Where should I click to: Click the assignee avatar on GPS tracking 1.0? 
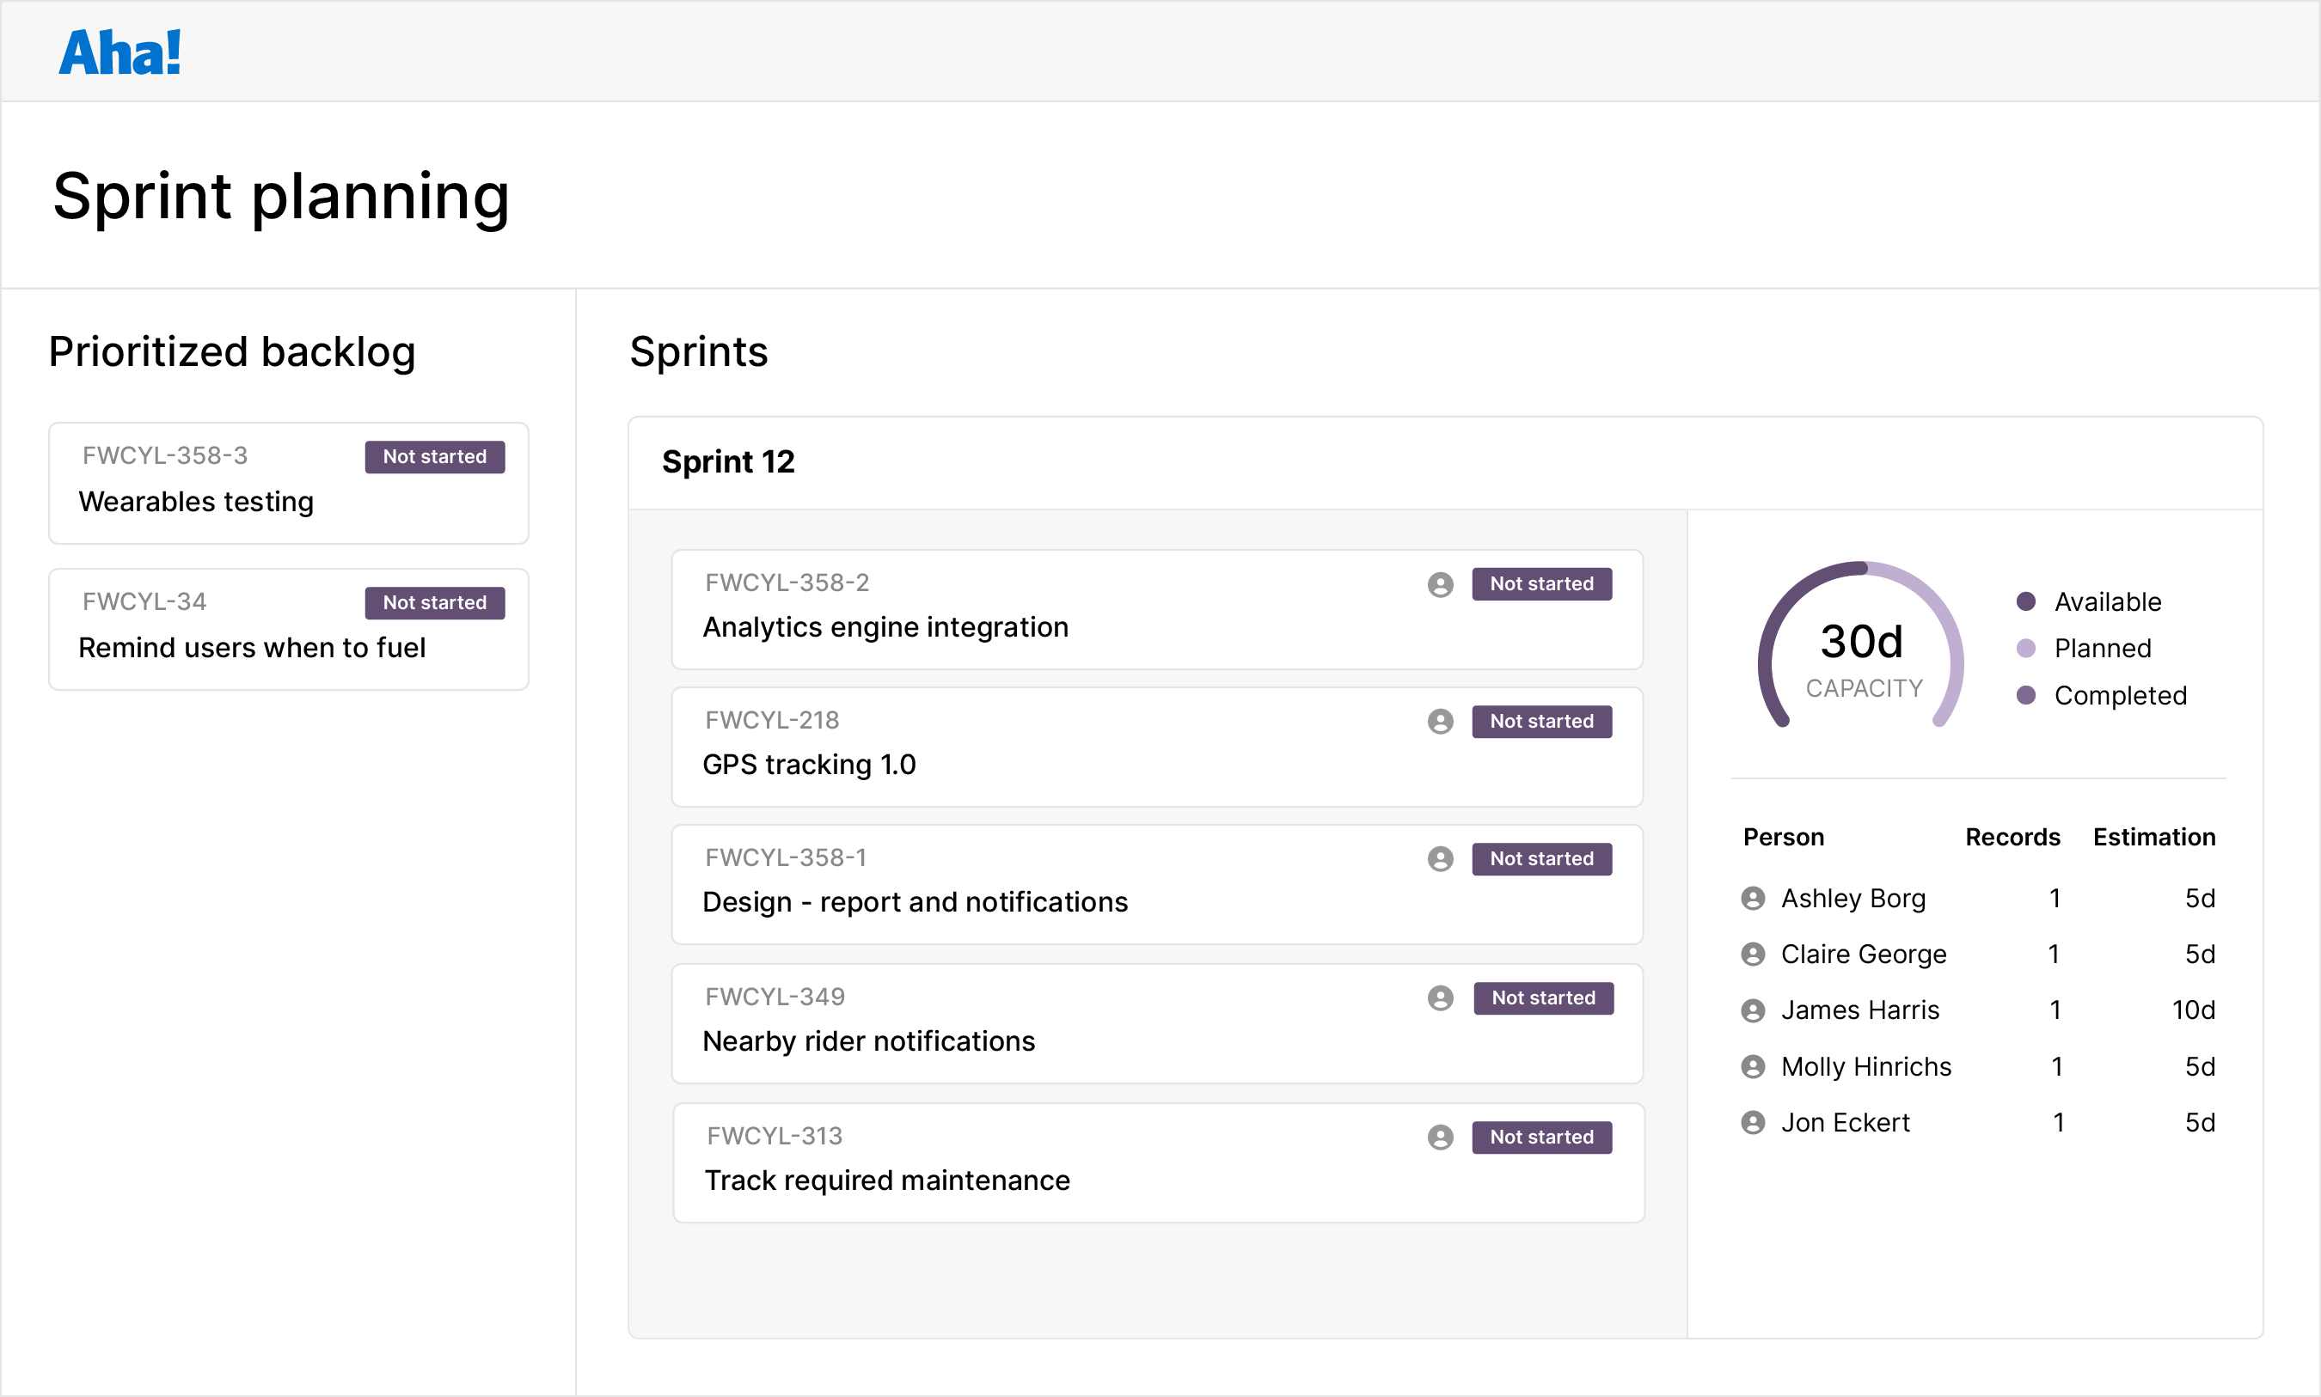click(x=1439, y=722)
